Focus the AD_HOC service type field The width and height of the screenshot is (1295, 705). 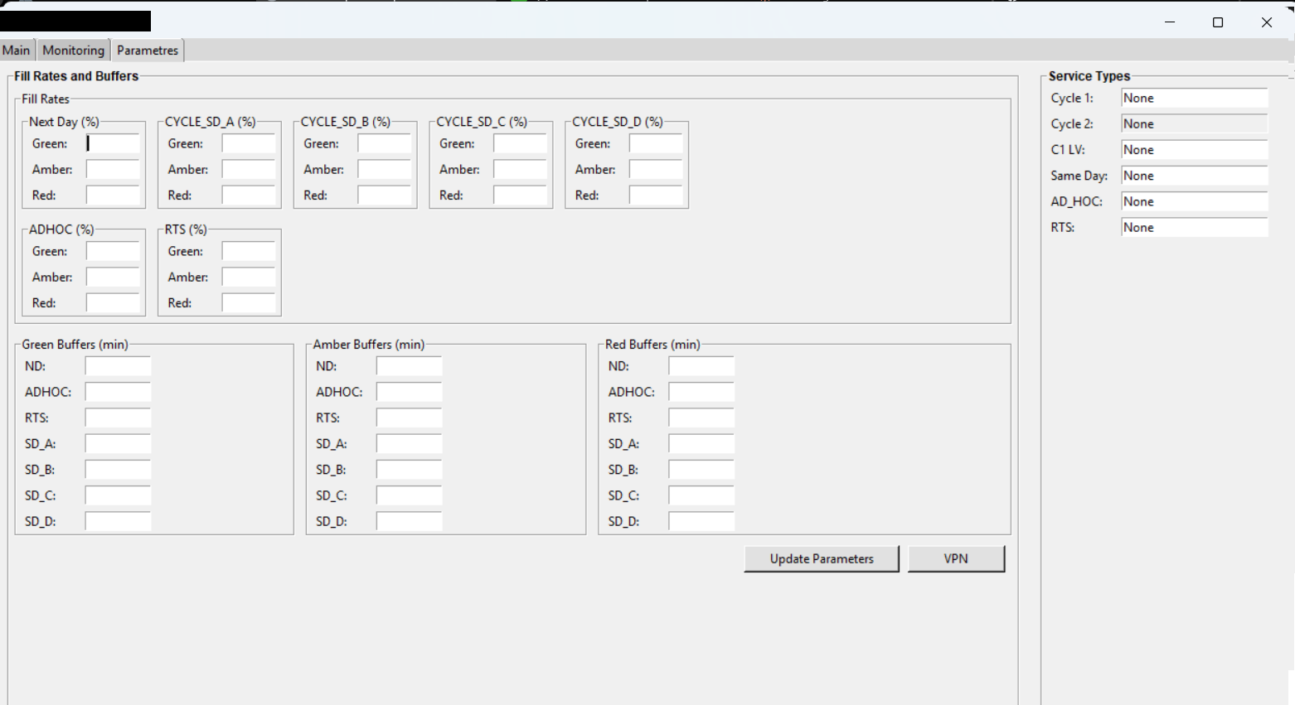[1194, 202]
